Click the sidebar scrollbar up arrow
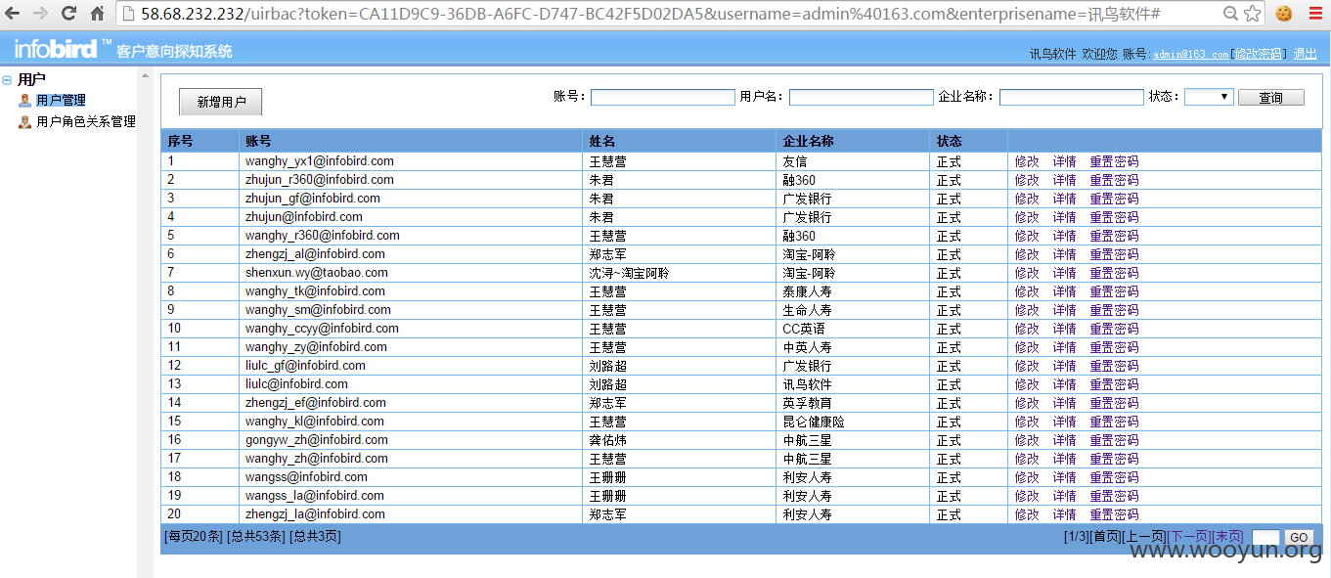Screen dimensions: 1331x578 click(x=146, y=75)
